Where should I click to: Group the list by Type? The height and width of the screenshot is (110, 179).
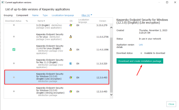click(45, 15)
